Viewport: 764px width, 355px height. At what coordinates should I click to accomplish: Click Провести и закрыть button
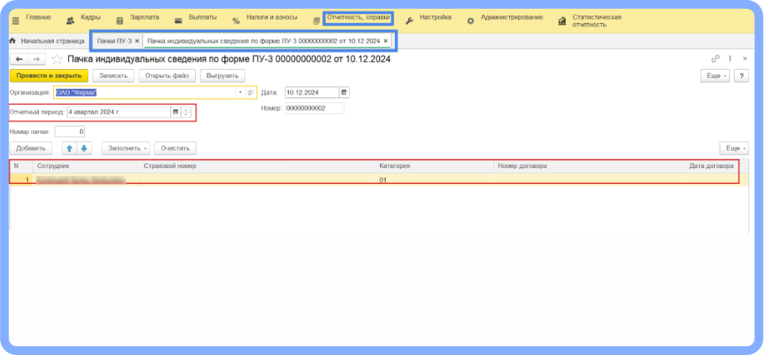click(48, 75)
